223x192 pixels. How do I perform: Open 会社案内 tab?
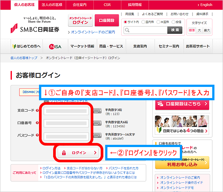point(80,5)
